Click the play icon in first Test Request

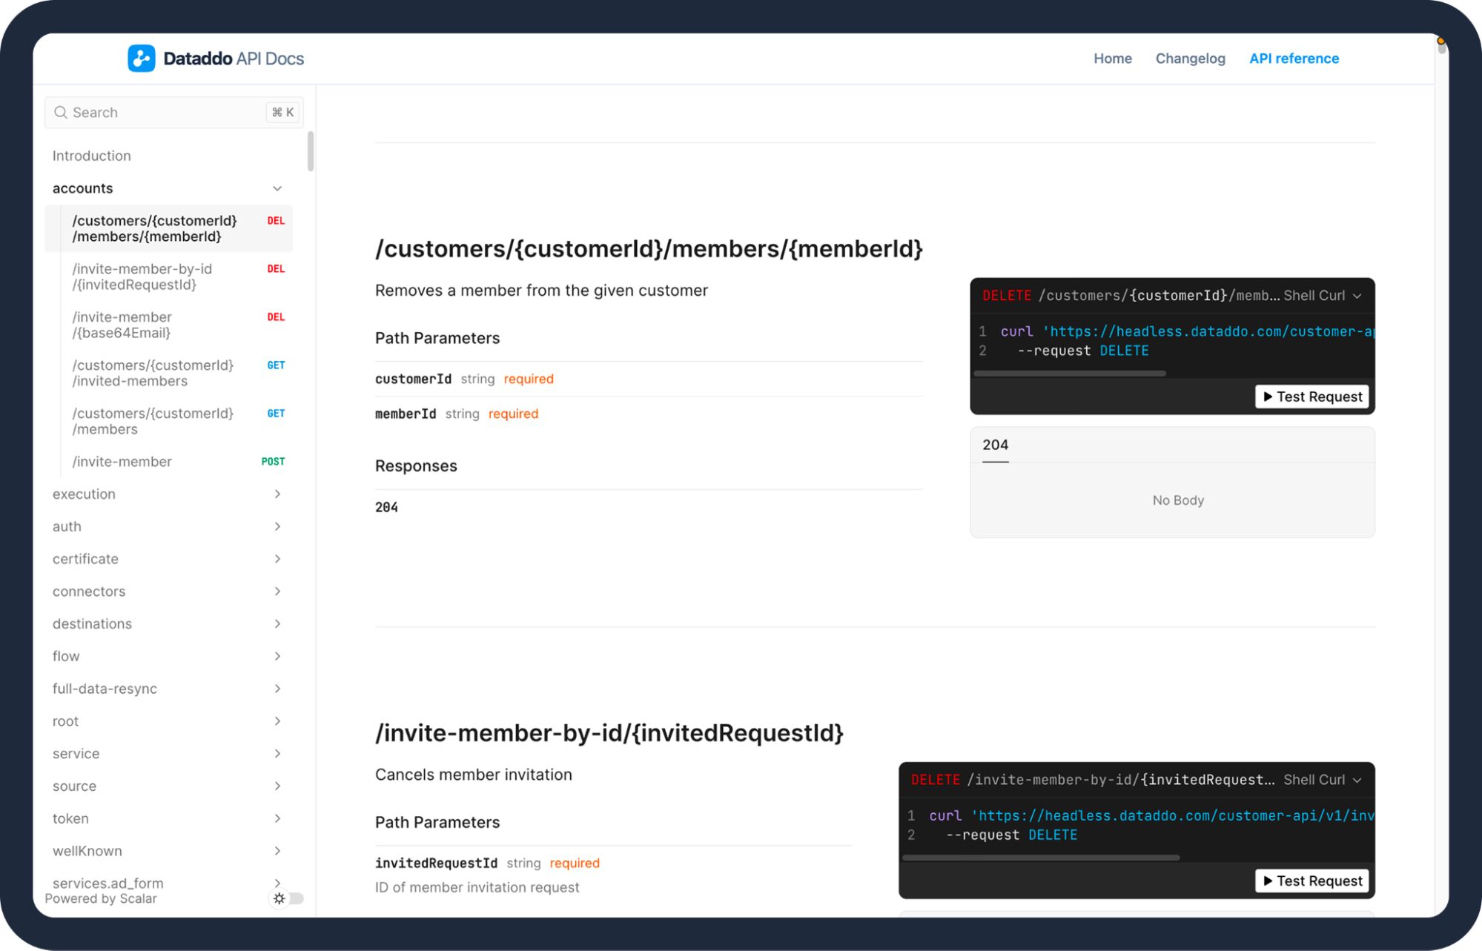[x=1268, y=397]
